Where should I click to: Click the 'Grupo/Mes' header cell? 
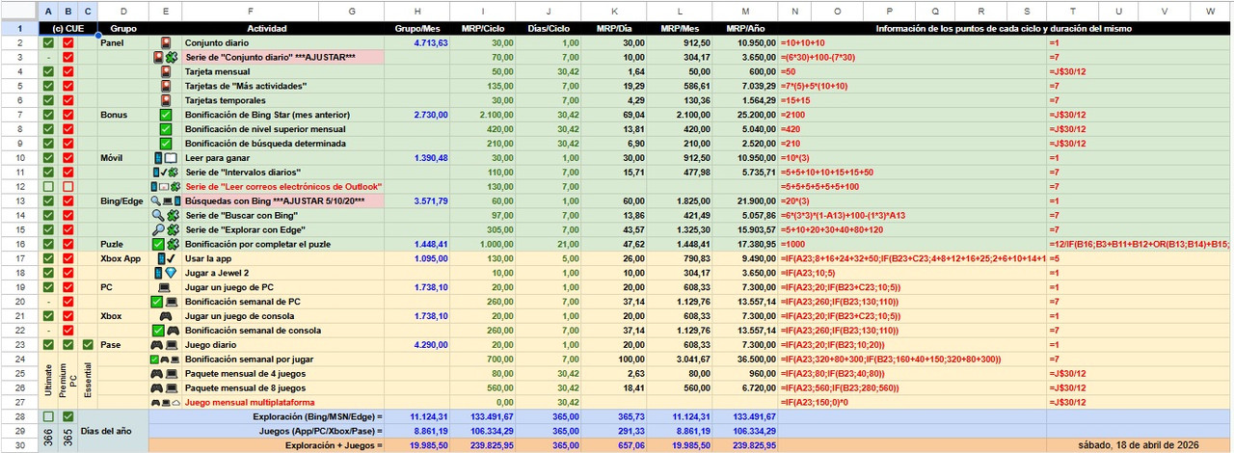pyautogui.click(x=416, y=29)
